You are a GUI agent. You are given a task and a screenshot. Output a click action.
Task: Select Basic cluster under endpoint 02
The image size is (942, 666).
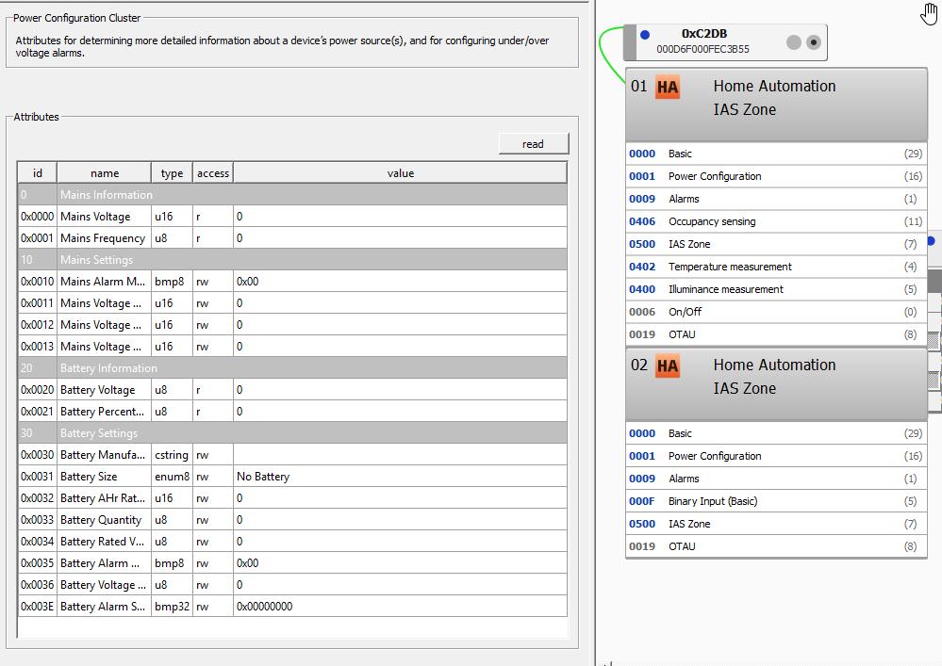776,433
